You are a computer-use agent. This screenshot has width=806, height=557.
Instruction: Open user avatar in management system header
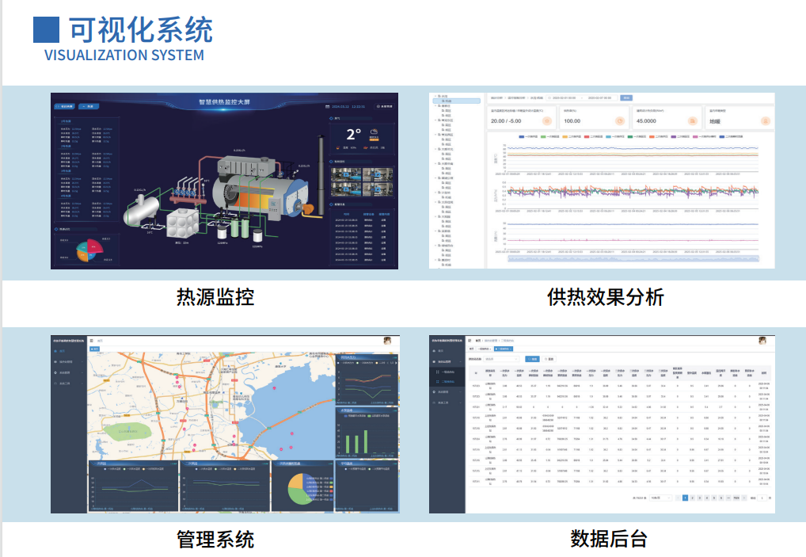tap(388, 341)
